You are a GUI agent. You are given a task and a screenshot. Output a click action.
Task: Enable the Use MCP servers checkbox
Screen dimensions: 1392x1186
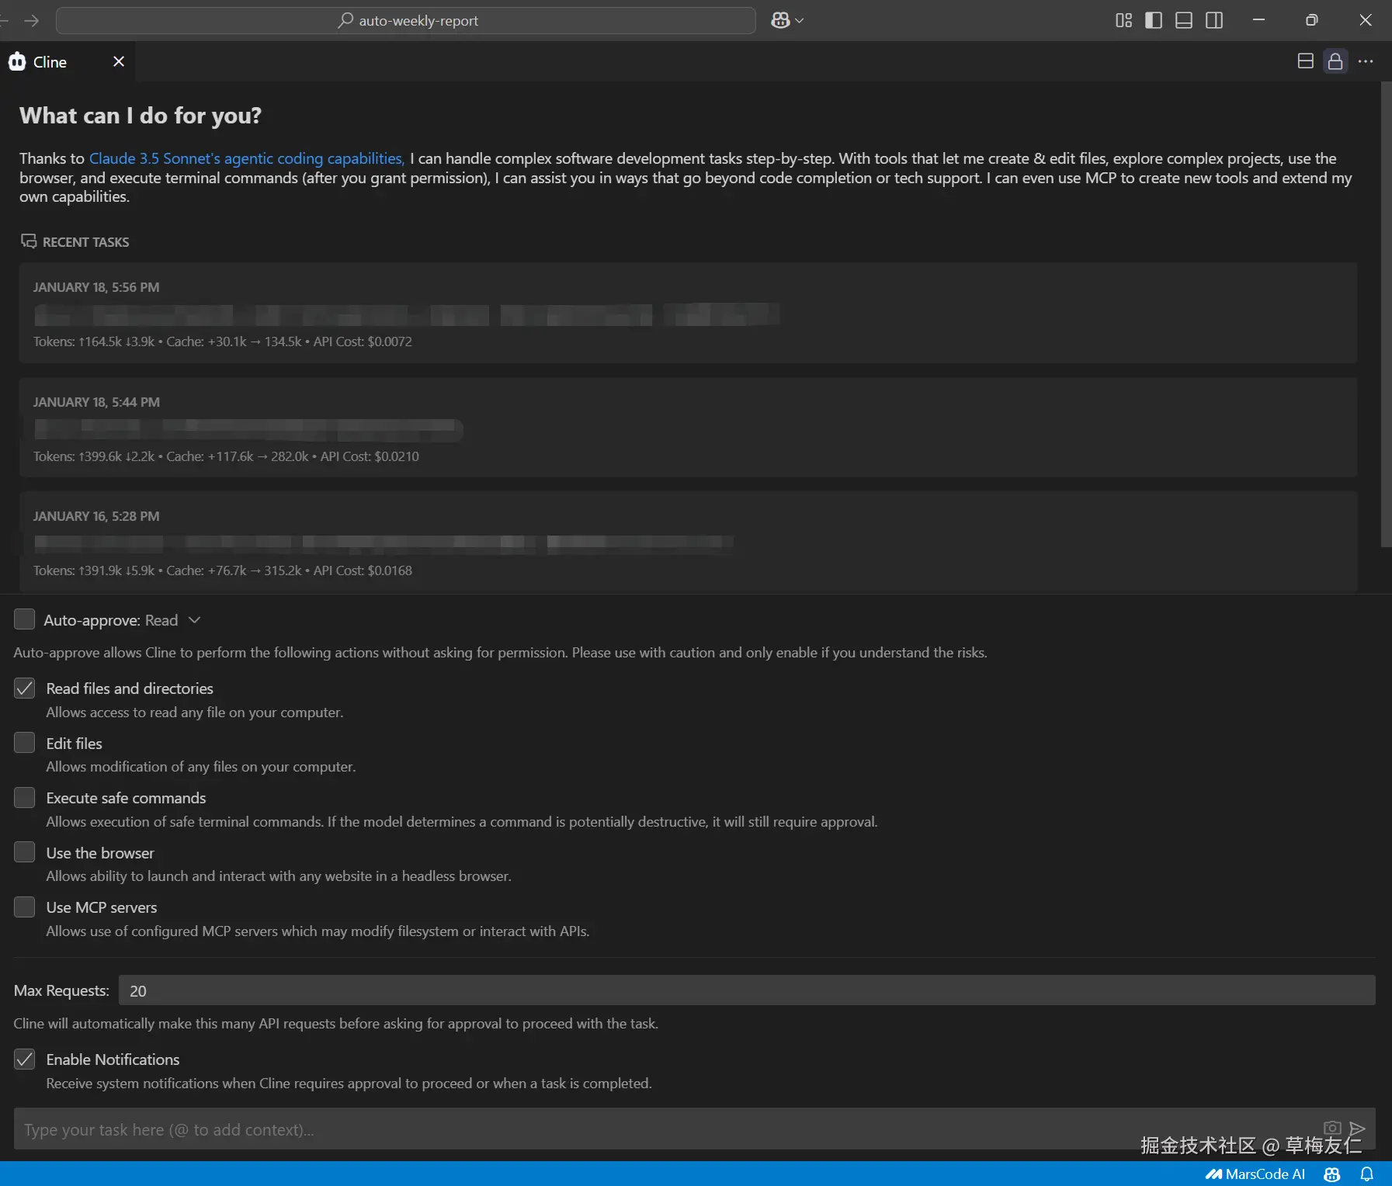(x=25, y=907)
